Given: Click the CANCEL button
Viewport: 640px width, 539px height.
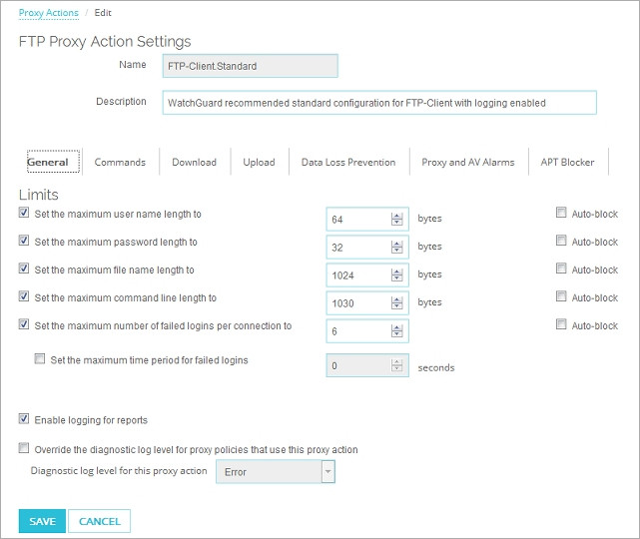Looking at the screenshot, I should (99, 521).
